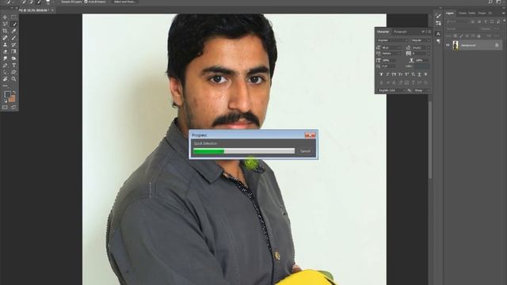
Task: Switch to the Layers tab
Action: tap(450, 13)
